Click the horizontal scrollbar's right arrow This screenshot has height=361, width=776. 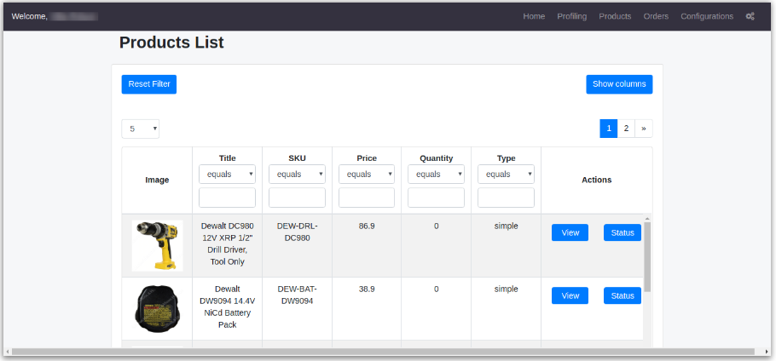coord(767,352)
